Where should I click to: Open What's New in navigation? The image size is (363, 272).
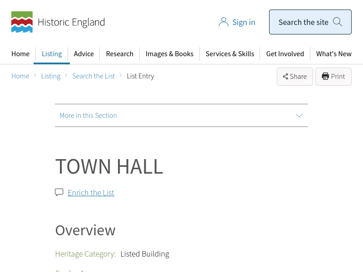[x=334, y=54]
